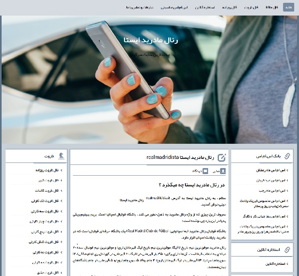Open the فال تاروت ده کارتی link

tap(45, 262)
